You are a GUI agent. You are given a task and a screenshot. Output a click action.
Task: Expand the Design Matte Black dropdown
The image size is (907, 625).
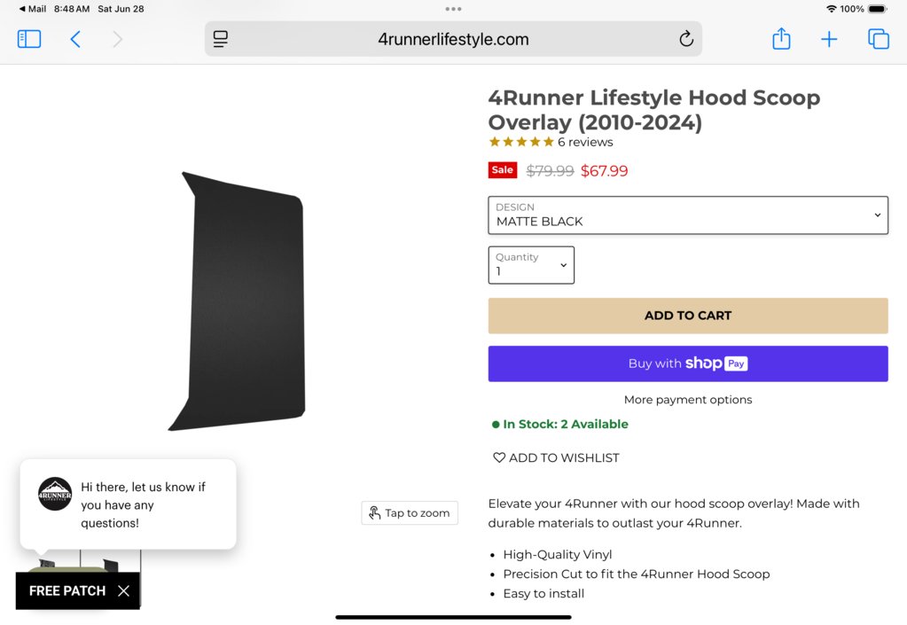click(688, 215)
